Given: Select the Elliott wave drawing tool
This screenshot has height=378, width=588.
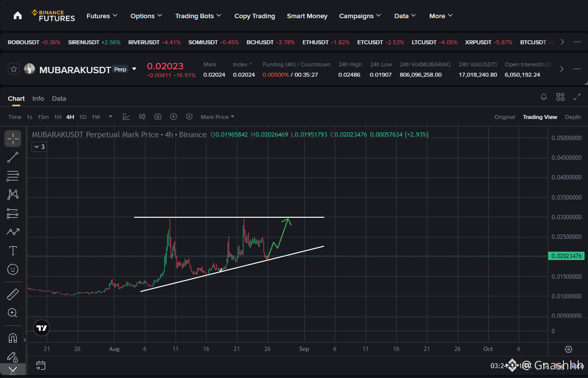Looking at the screenshot, I should point(13,232).
